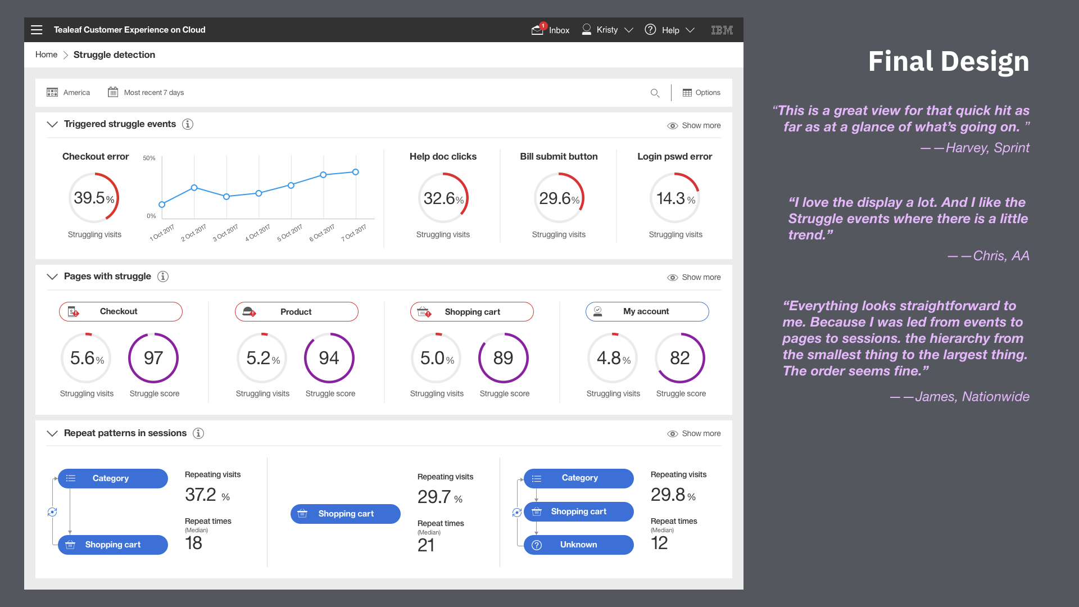
Task: Click the Login pswd error 14.3% gauge
Action: 675,198
